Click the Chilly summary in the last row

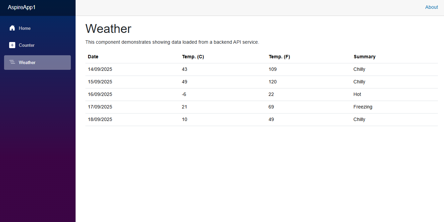pyautogui.click(x=359, y=119)
